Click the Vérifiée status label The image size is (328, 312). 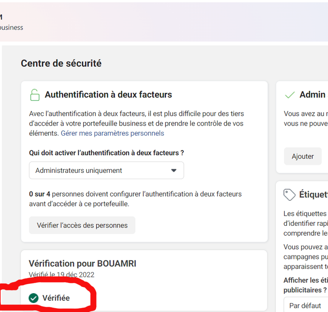pyautogui.click(x=56, y=298)
